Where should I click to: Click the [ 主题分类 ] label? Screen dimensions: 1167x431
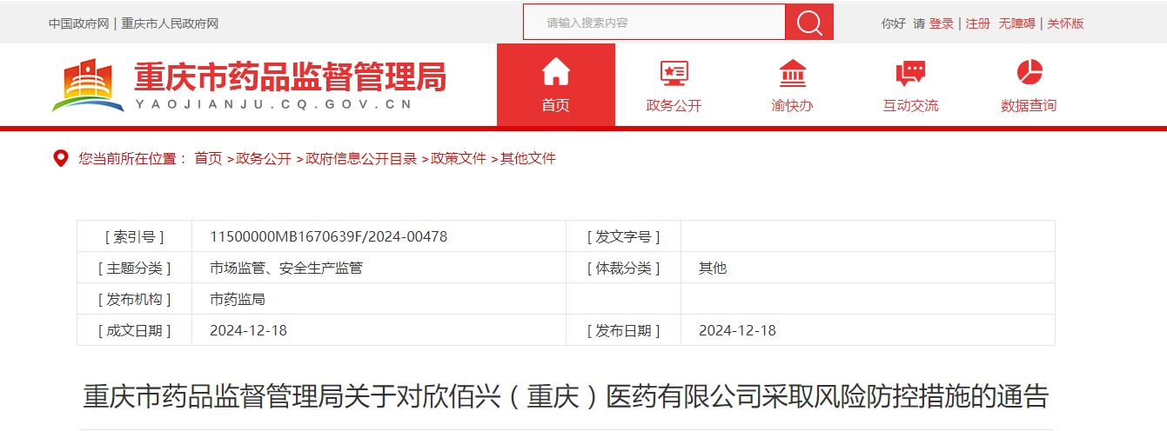[x=134, y=268]
